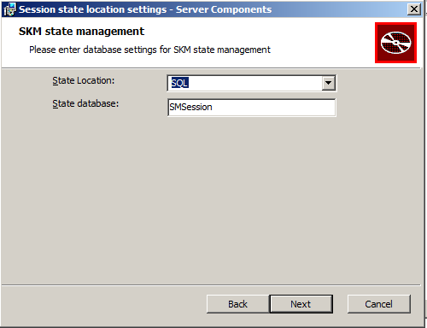
Task: Proceed by clicking the Next button
Action: (301, 304)
